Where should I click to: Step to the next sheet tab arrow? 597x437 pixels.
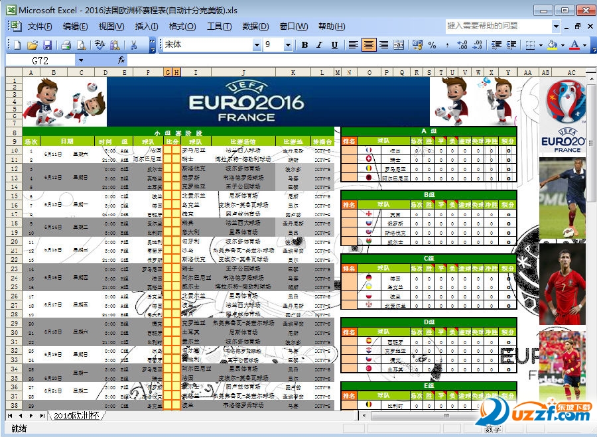pos(31,416)
